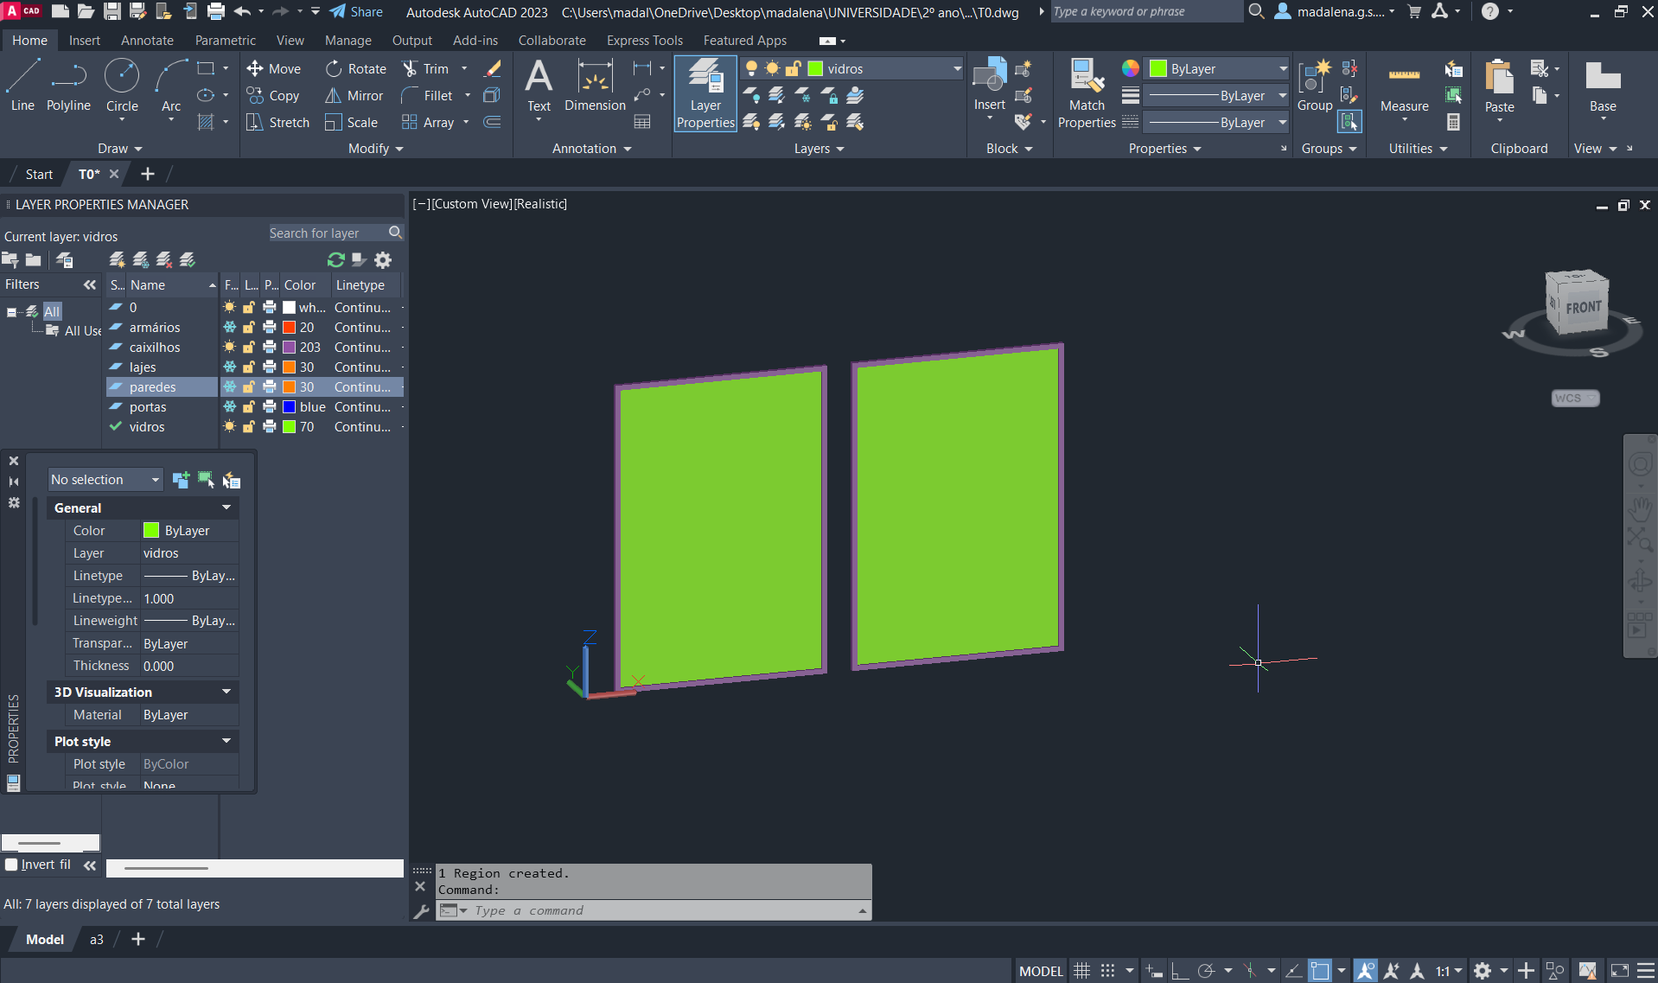The height and width of the screenshot is (983, 1658).
Task: Toggle lock on the portas layer
Action: coord(249,407)
